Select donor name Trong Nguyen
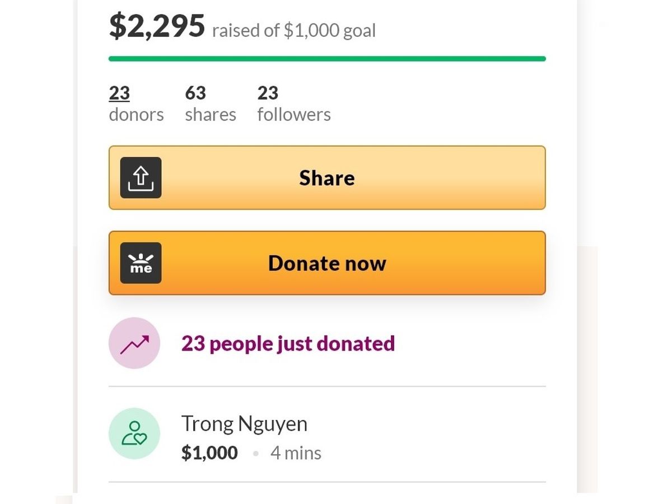 244,423
